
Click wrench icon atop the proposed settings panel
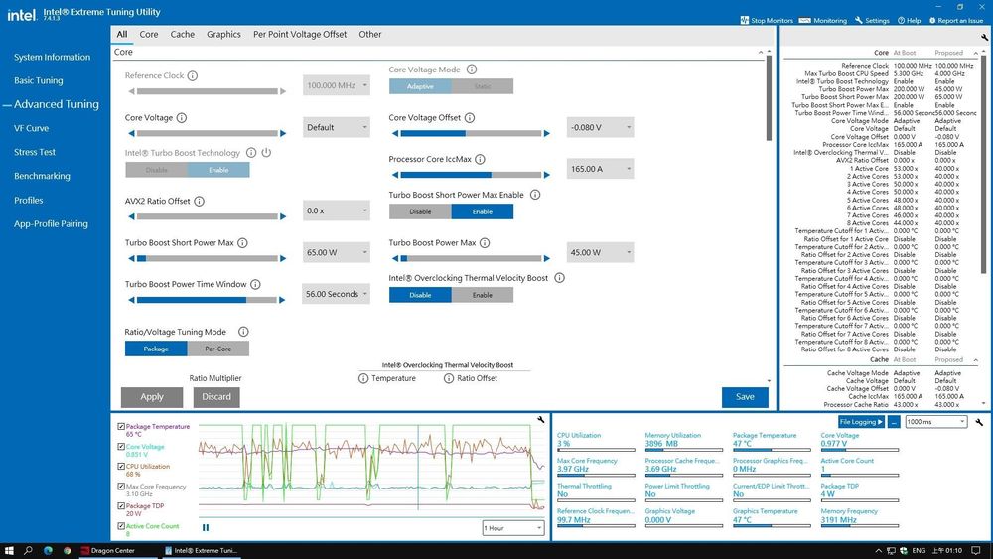tap(984, 37)
